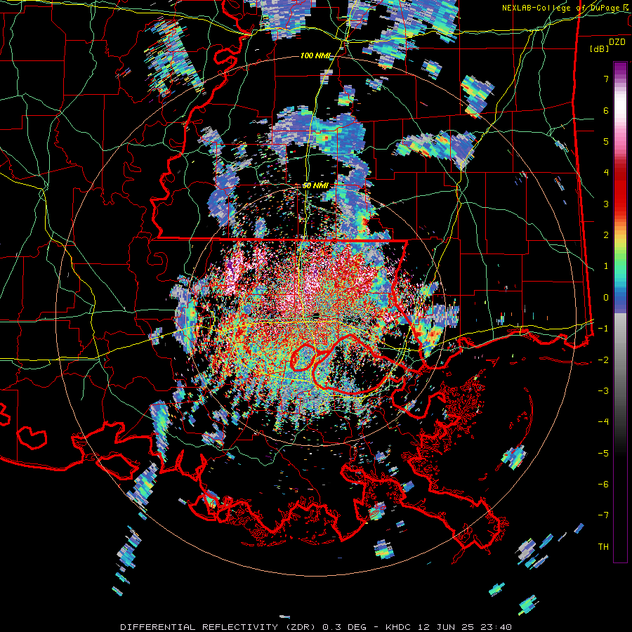Click the 3 value on the color scale

pos(606,204)
